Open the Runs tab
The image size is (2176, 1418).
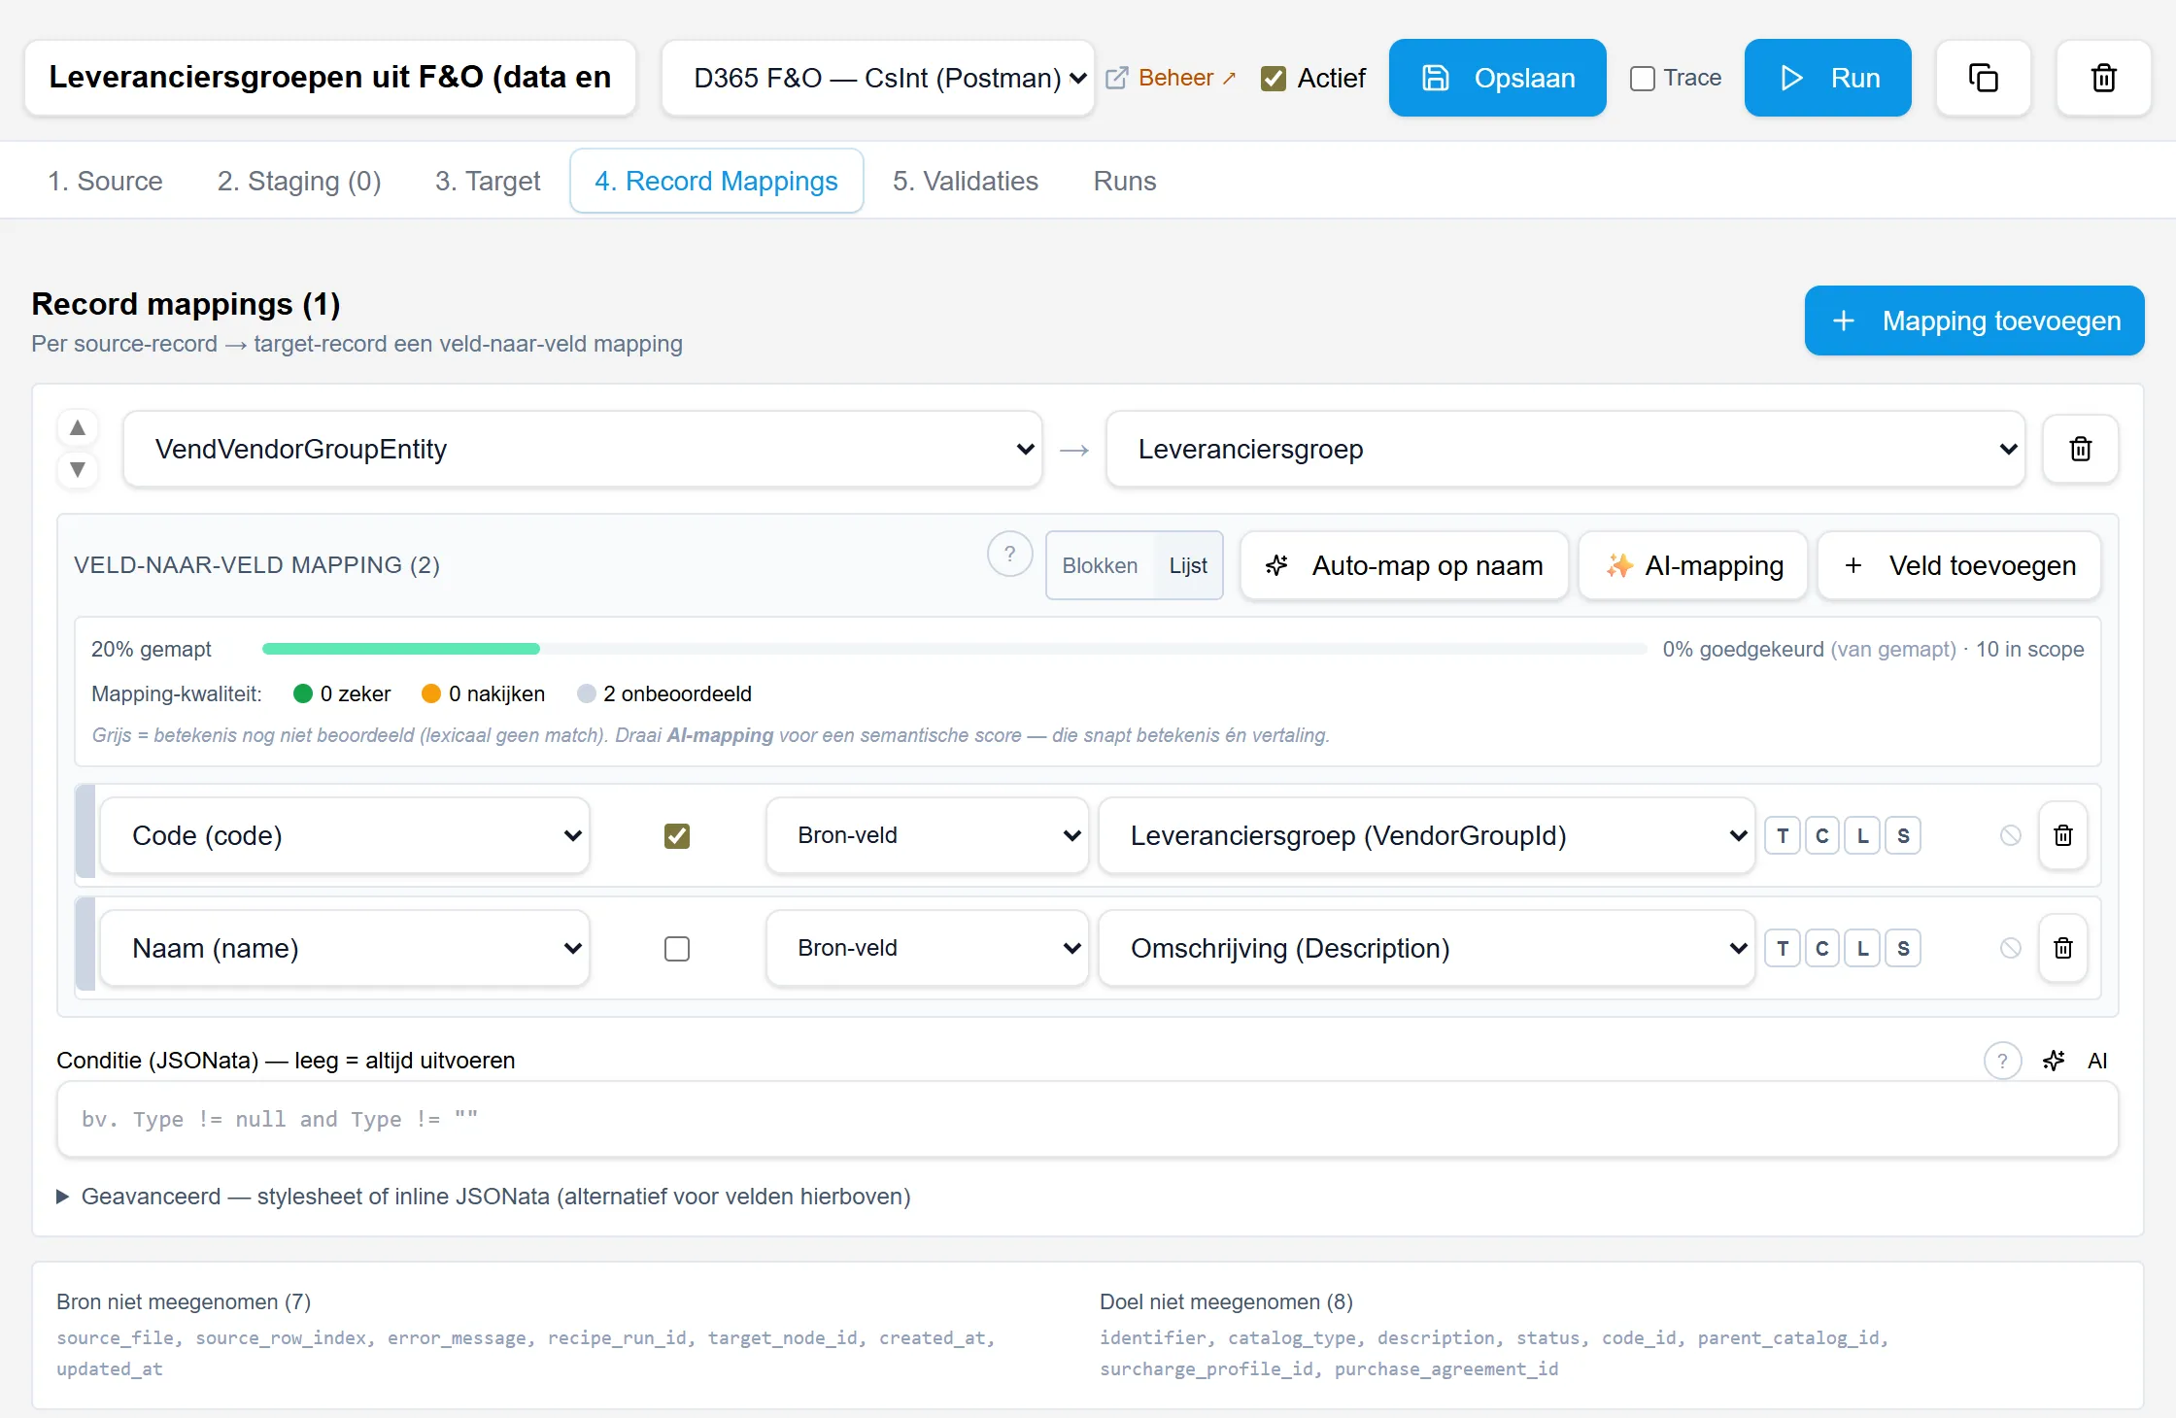pos(1125,181)
